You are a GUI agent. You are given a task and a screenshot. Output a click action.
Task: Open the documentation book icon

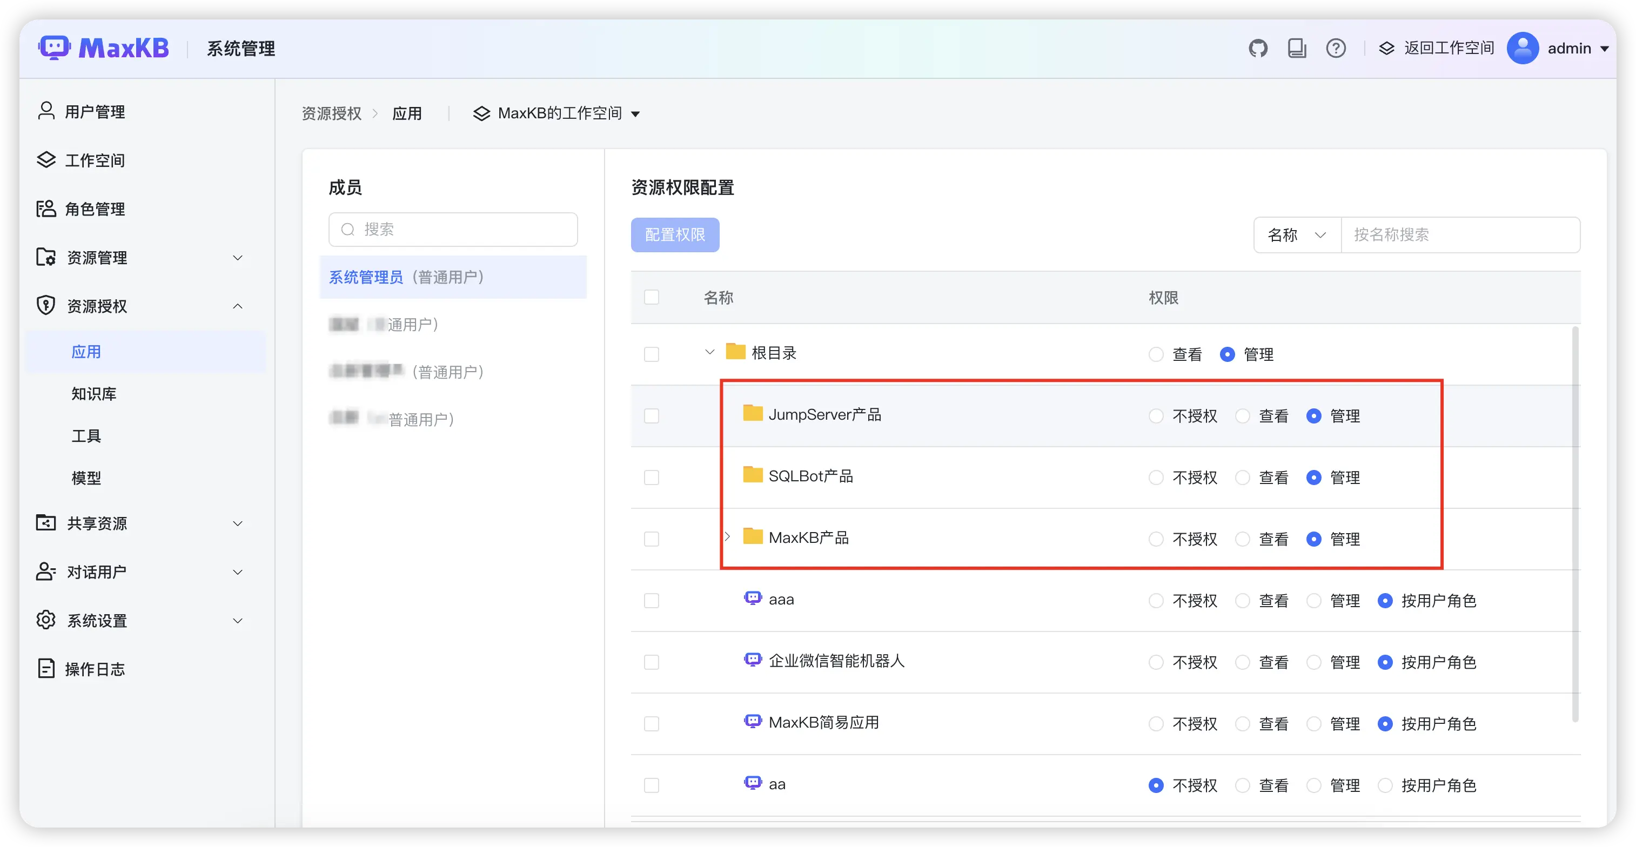click(x=1297, y=48)
